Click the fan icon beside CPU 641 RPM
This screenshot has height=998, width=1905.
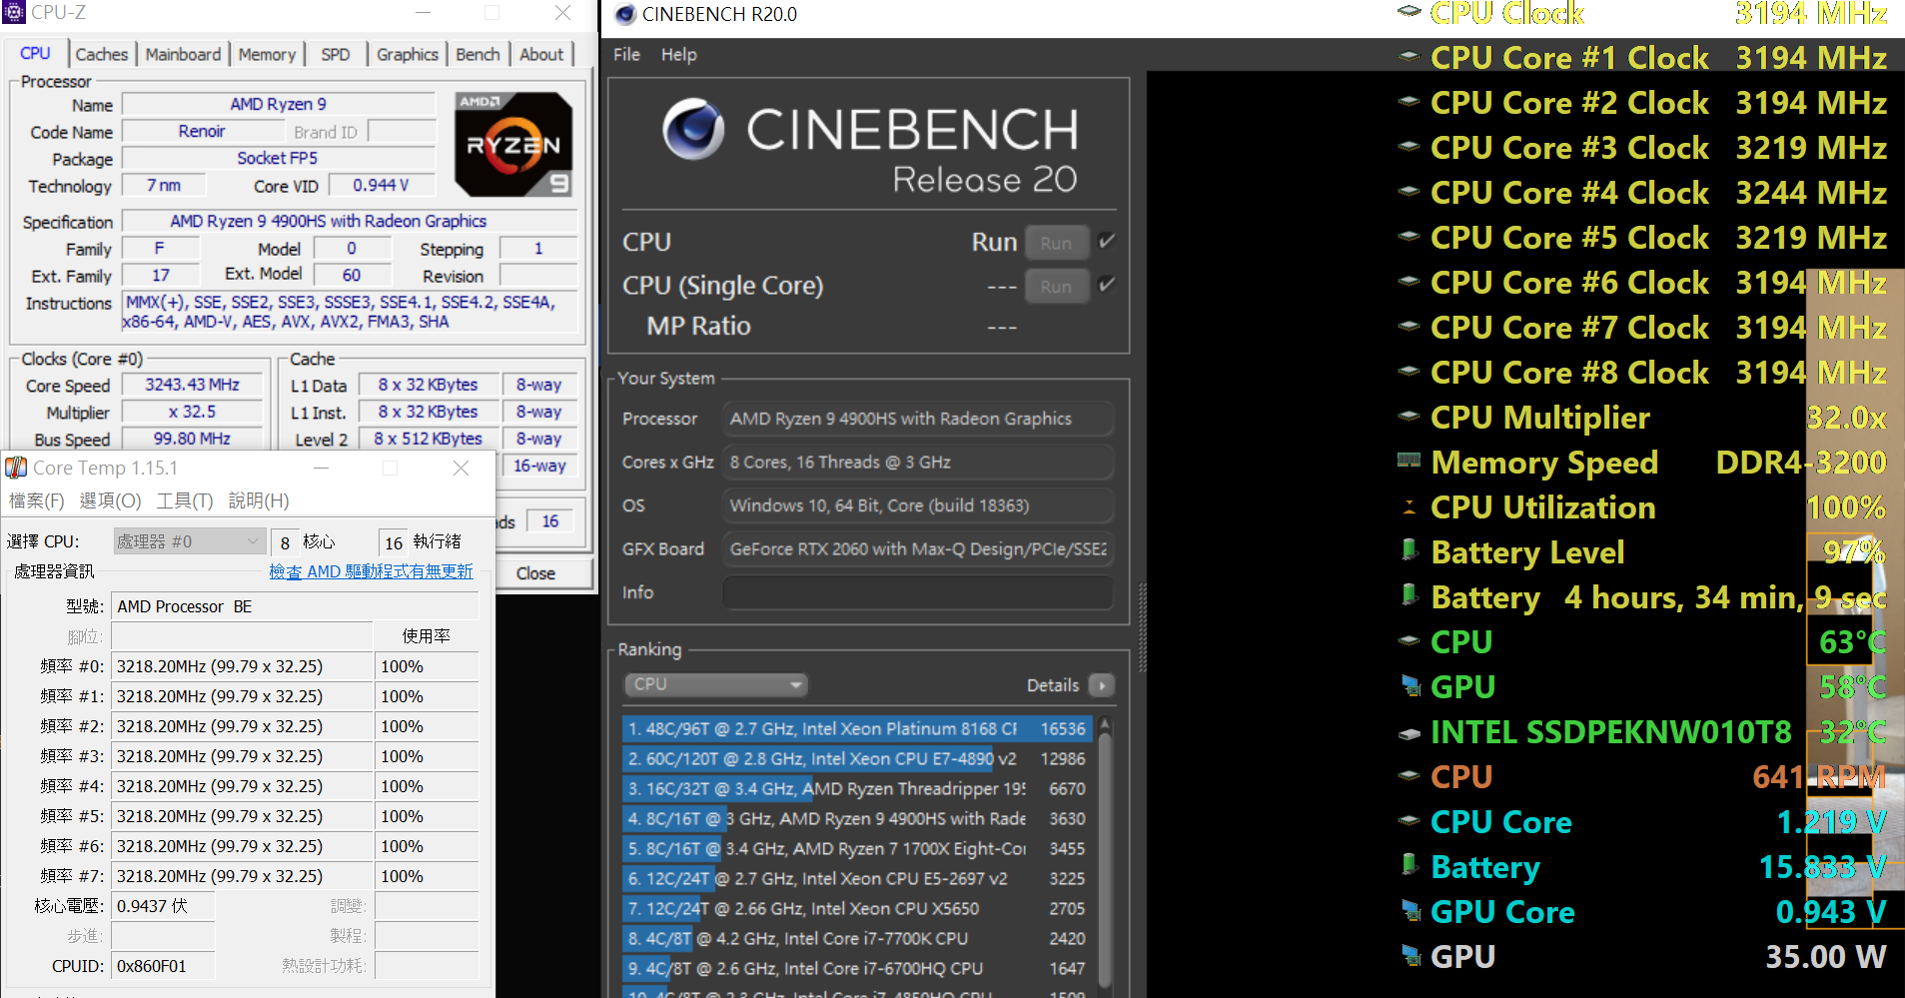tap(1409, 776)
